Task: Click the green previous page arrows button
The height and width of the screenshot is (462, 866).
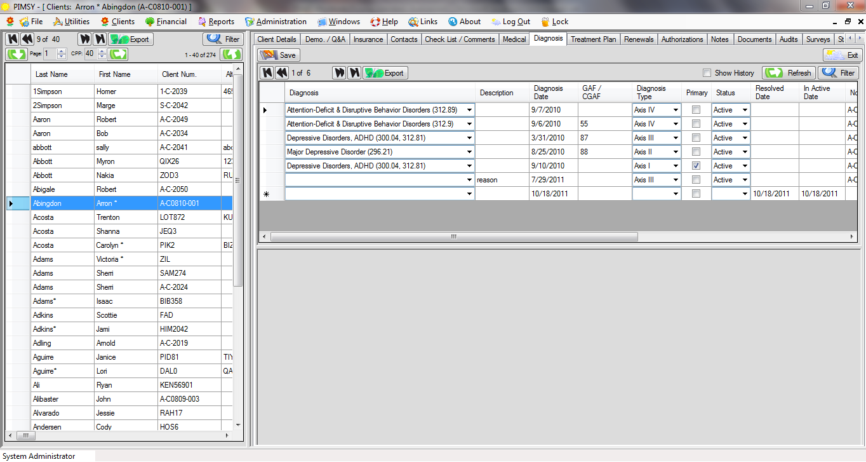Action: coord(17,54)
